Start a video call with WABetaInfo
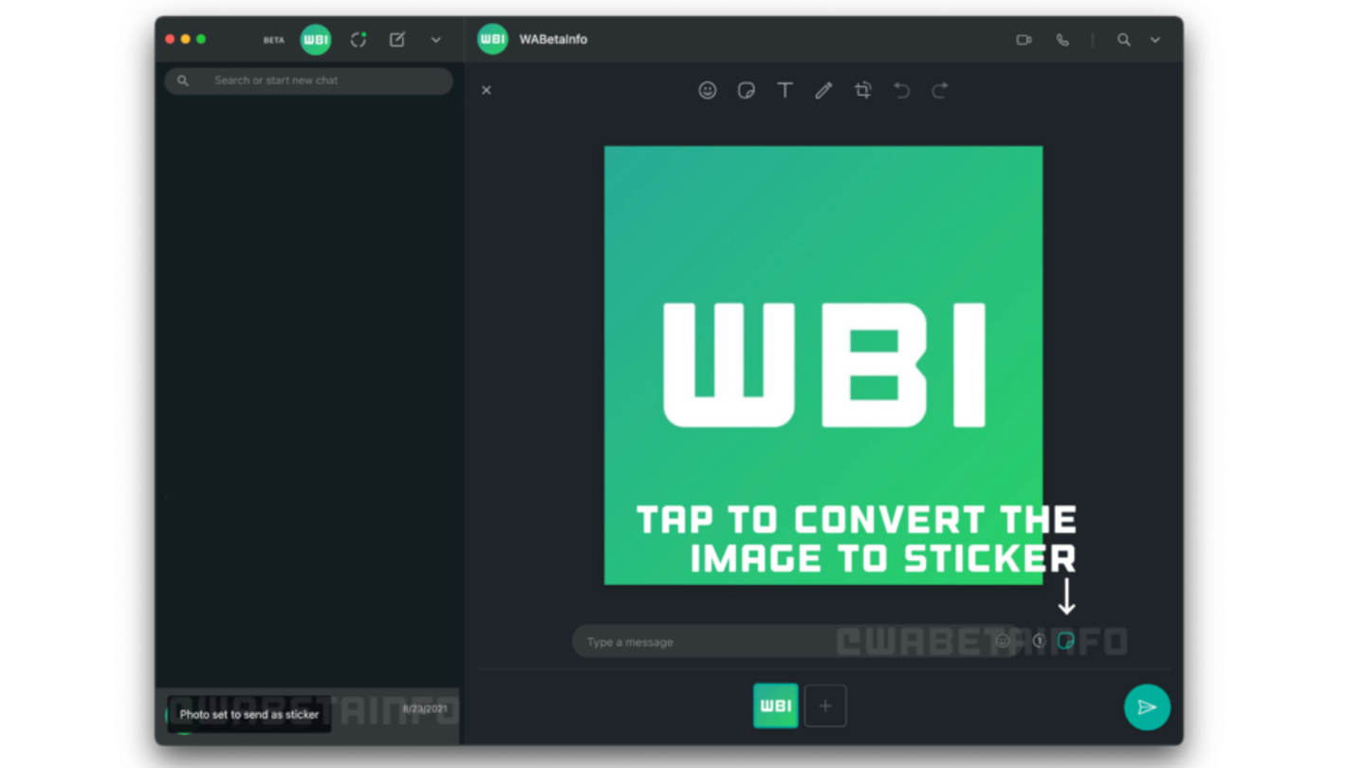Image resolution: width=1366 pixels, height=768 pixels. click(x=1024, y=40)
